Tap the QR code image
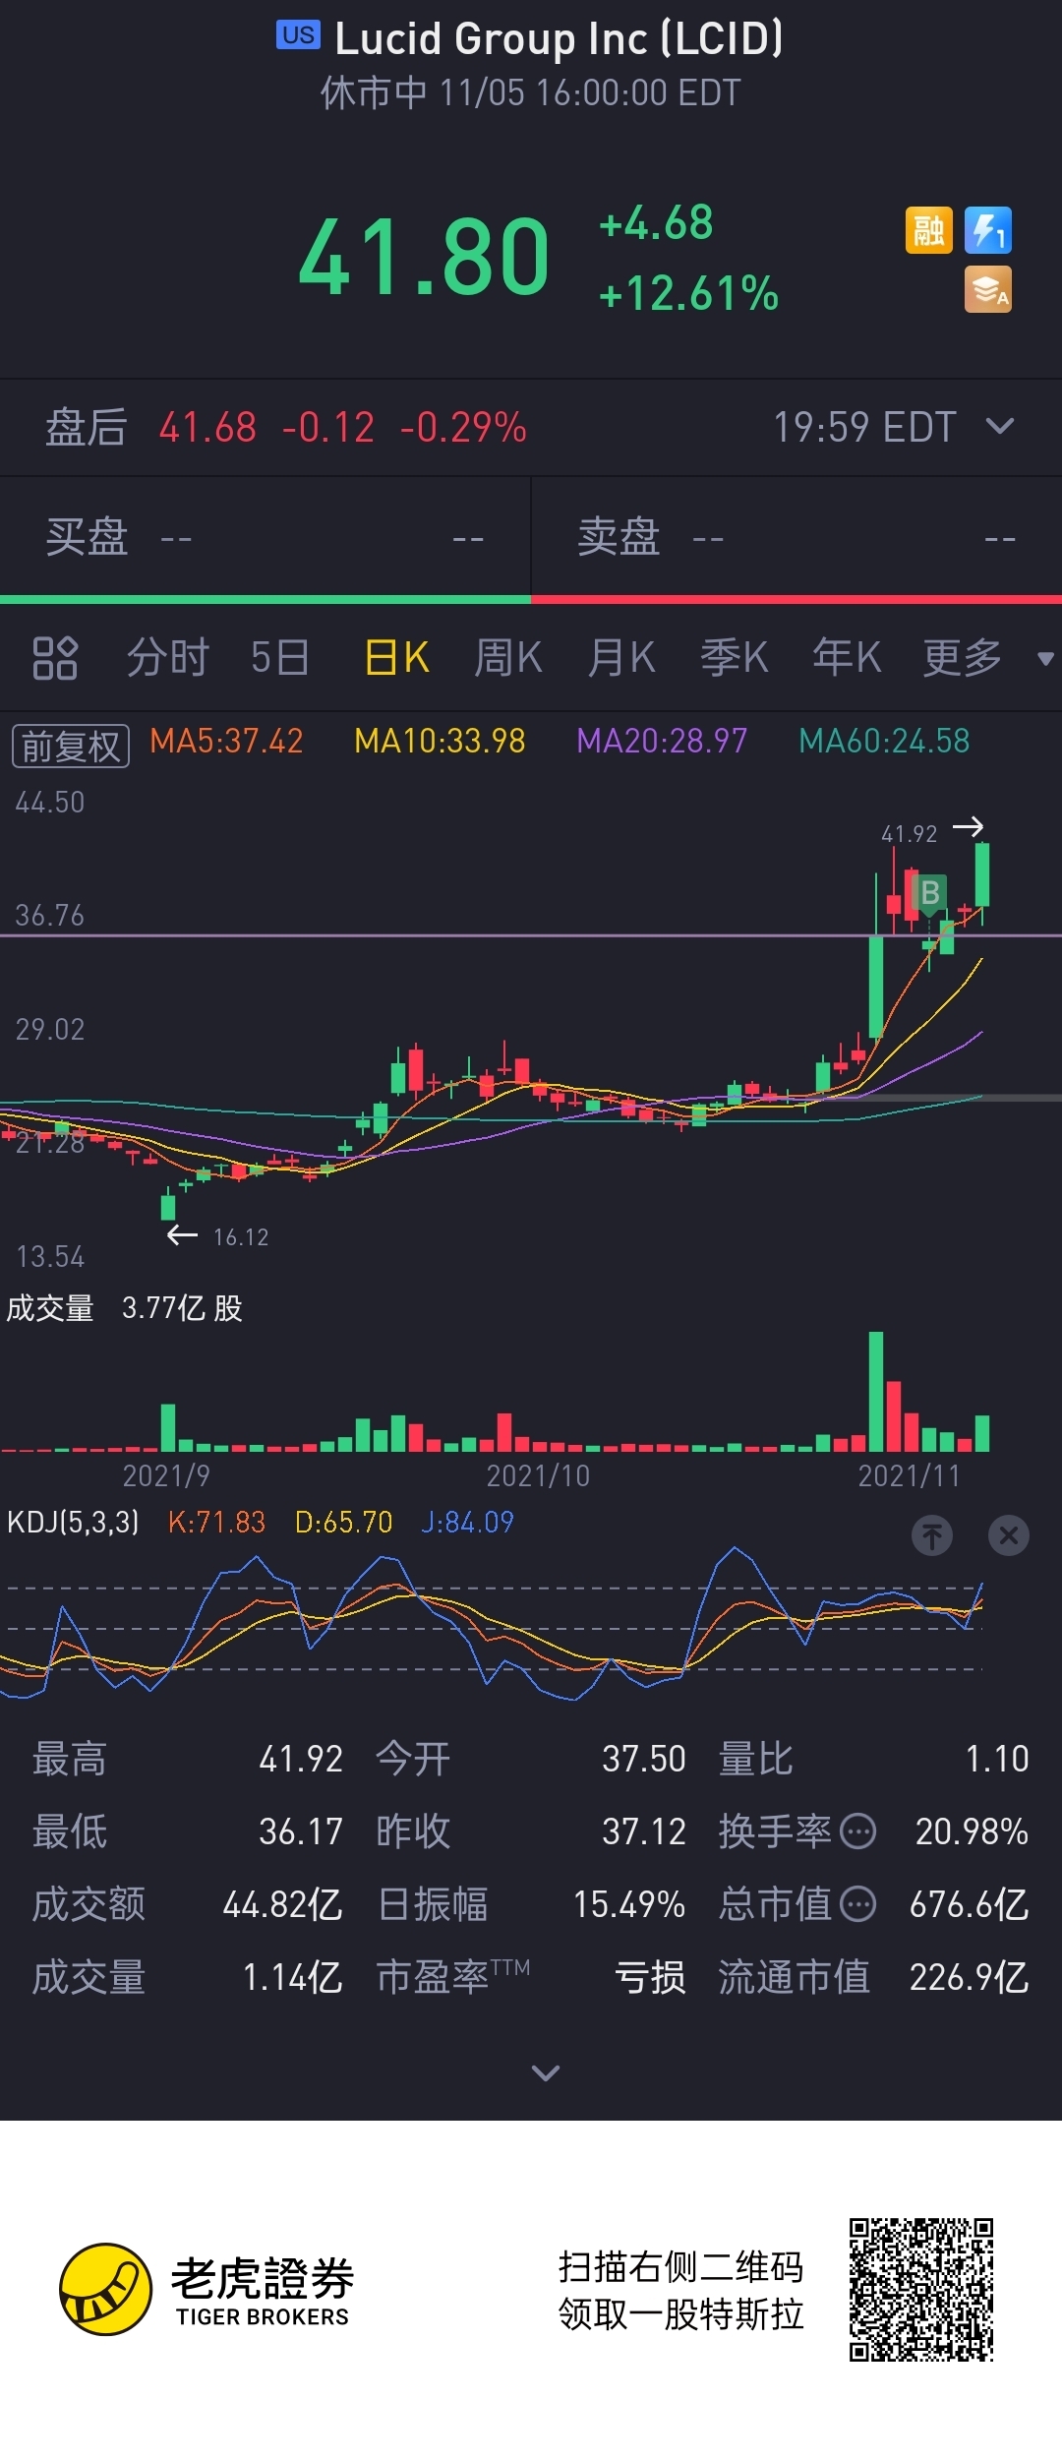The height and width of the screenshot is (2460, 1062). 921,2290
